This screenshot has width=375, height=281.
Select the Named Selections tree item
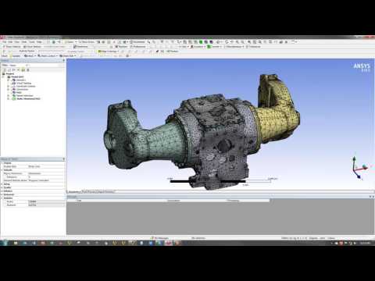tap(25, 96)
